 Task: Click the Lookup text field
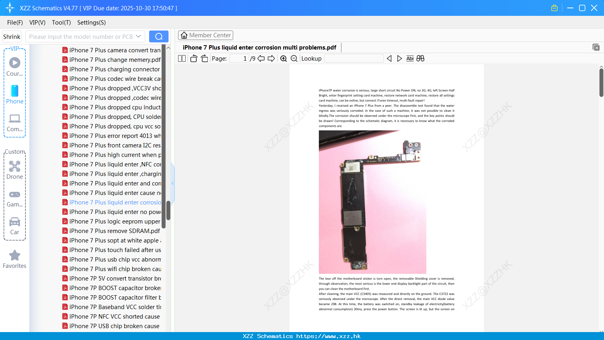(354, 58)
